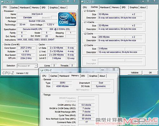Click the CPU-Z title icon in left window

(3, 2)
